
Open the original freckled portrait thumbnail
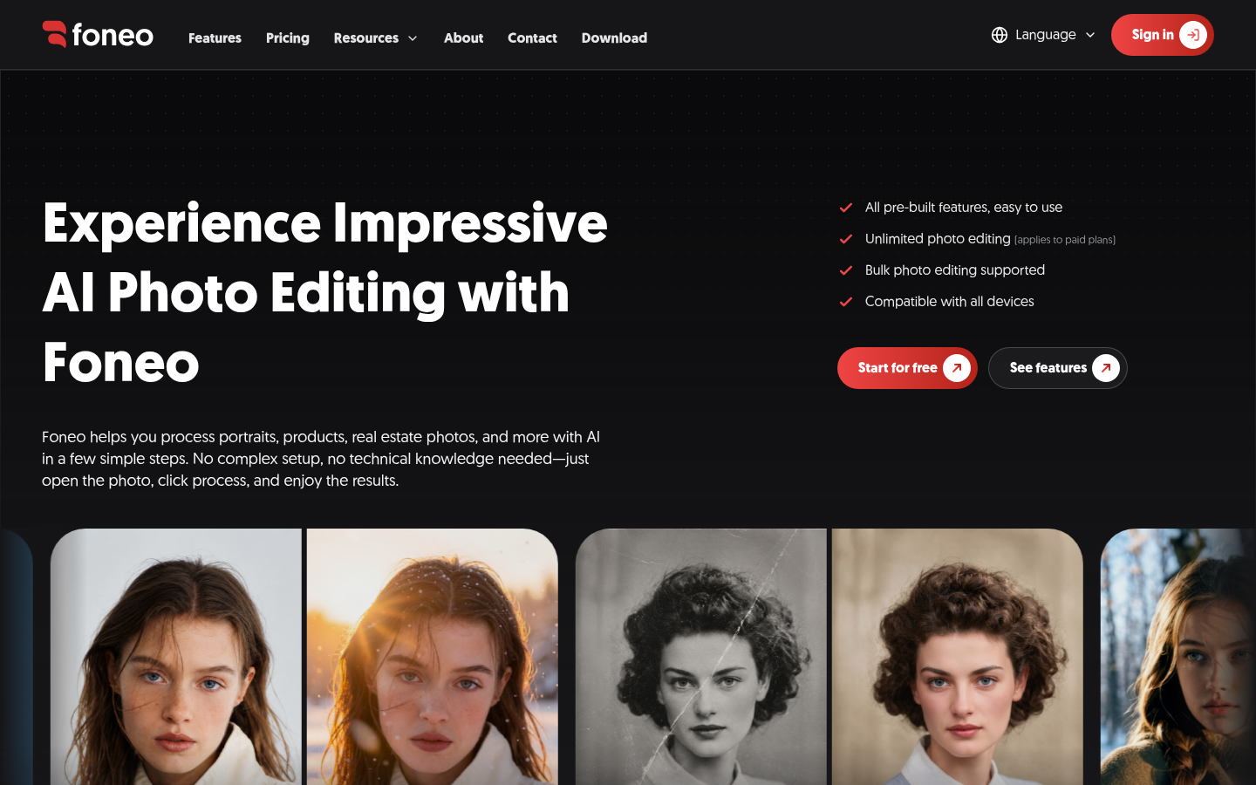pyautogui.click(x=175, y=657)
